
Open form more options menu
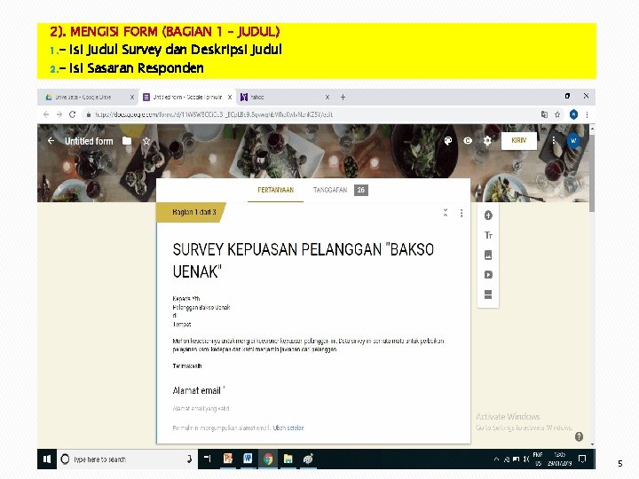(x=554, y=140)
